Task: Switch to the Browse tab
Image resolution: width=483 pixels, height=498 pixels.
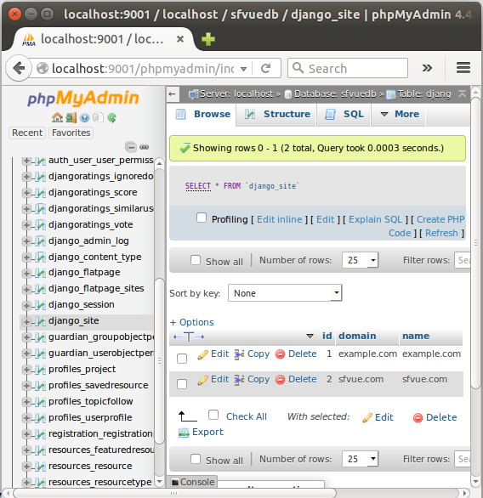Action: (x=202, y=114)
